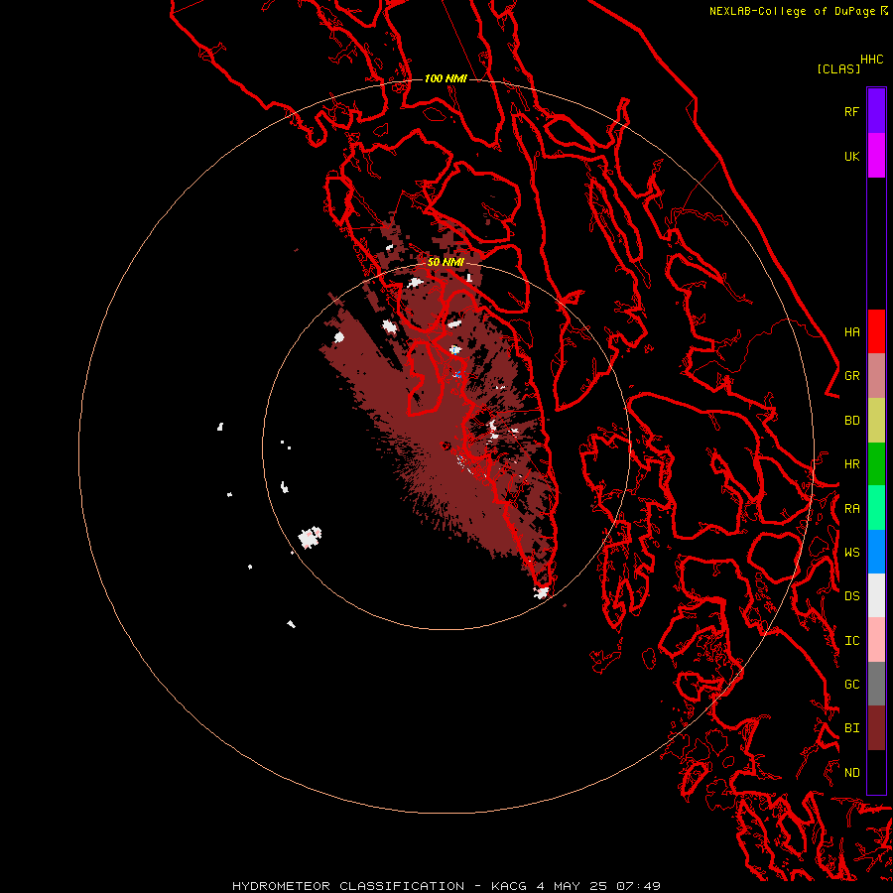Click the UK legend label
The image size is (893, 893).
click(851, 156)
